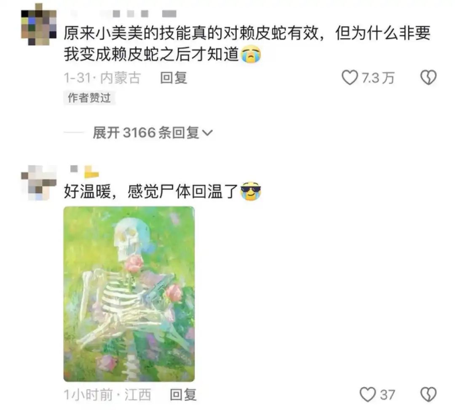
Task: Tap the crying emoji in first comment
Action: point(251,54)
